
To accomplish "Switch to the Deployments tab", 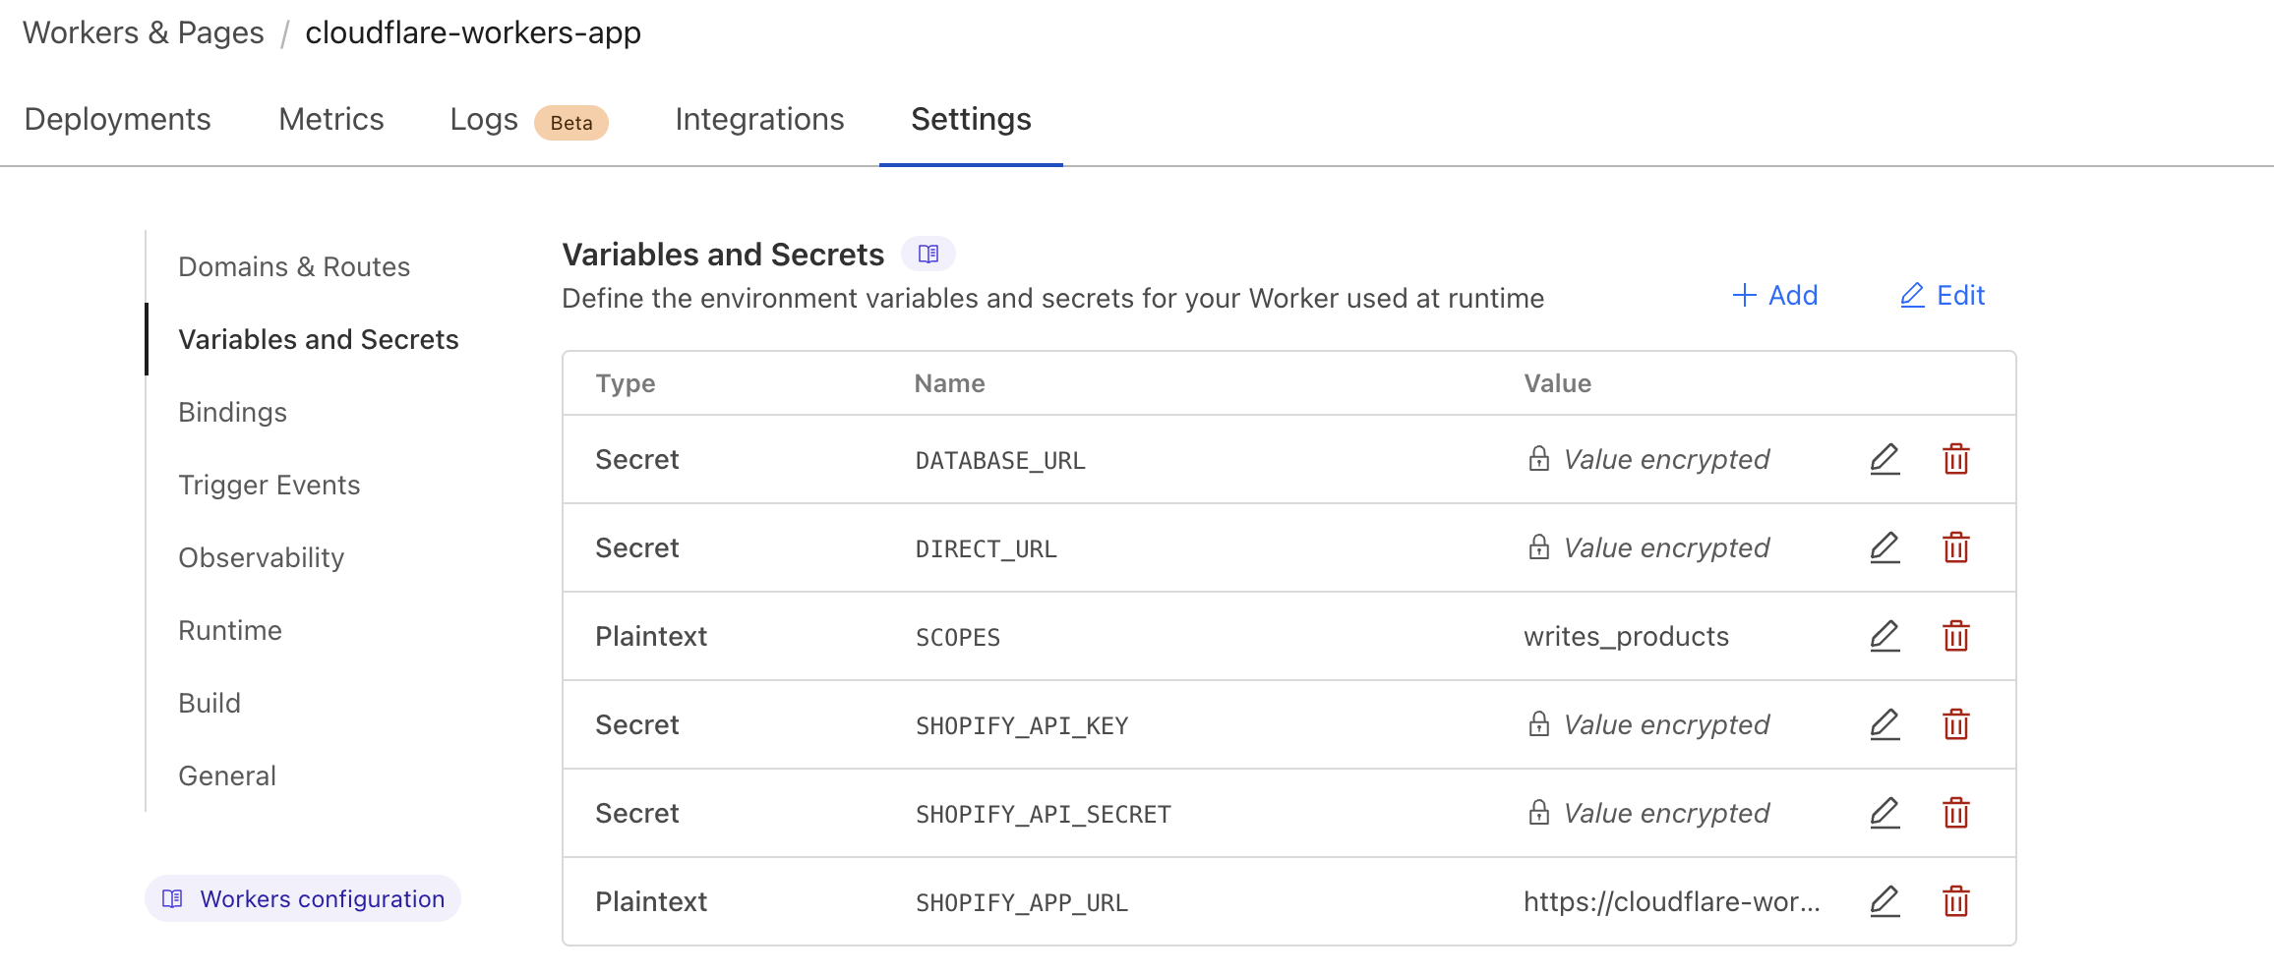I will point(118,120).
